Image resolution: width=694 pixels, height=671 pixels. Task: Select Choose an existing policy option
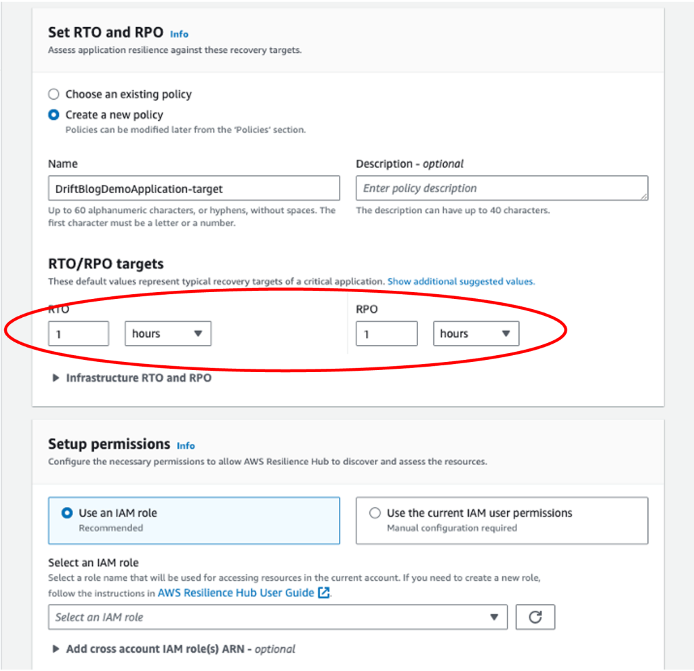tap(54, 94)
